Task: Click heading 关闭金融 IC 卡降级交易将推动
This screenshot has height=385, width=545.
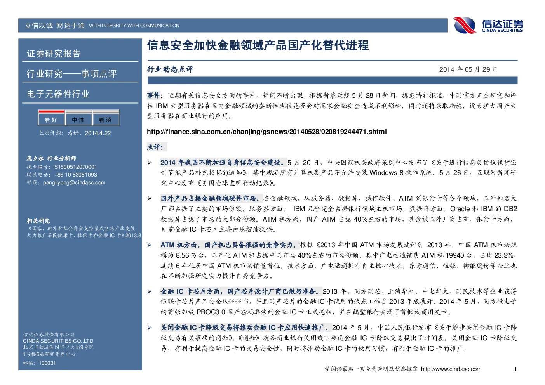Action: 213,328
